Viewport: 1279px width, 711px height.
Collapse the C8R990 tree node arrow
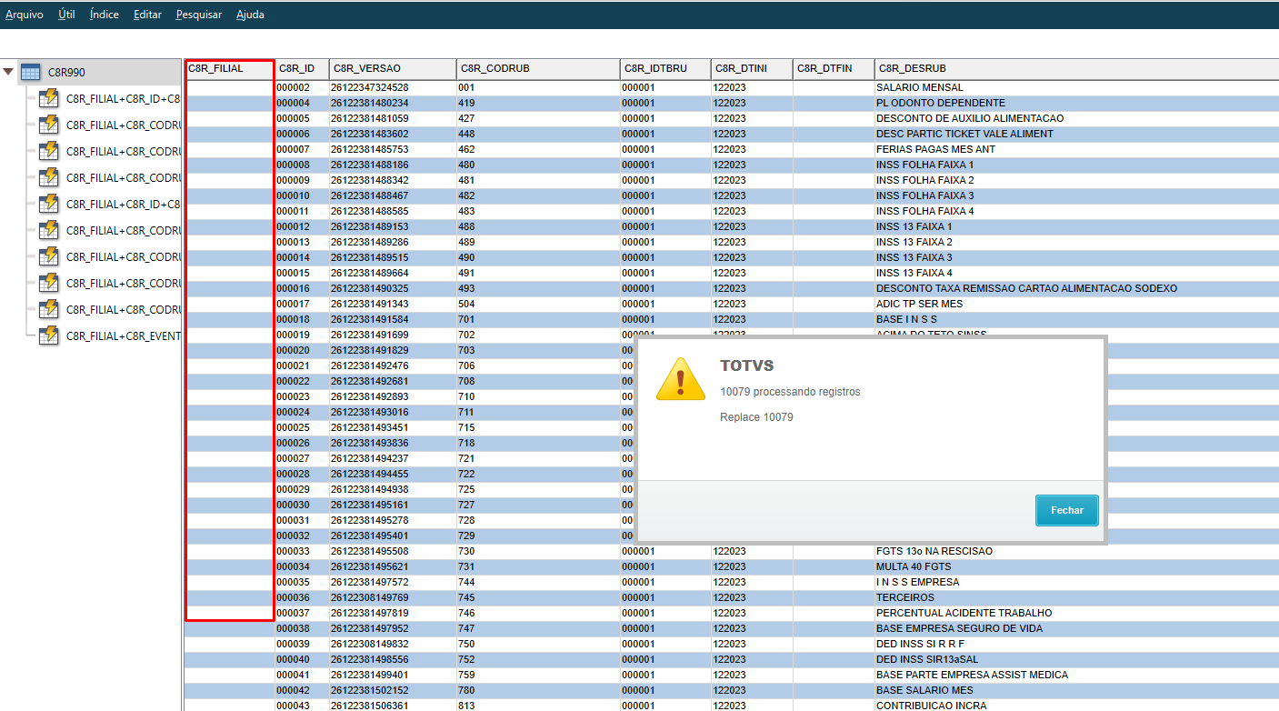click(8, 72)
